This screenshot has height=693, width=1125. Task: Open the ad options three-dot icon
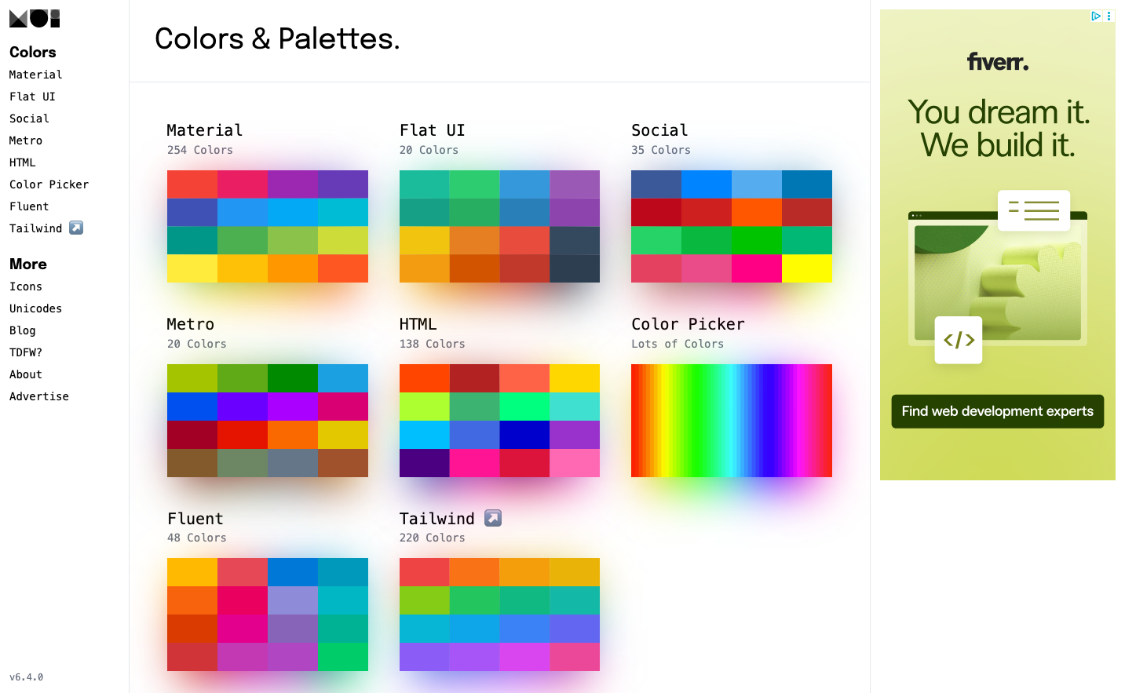[1109, 16]
